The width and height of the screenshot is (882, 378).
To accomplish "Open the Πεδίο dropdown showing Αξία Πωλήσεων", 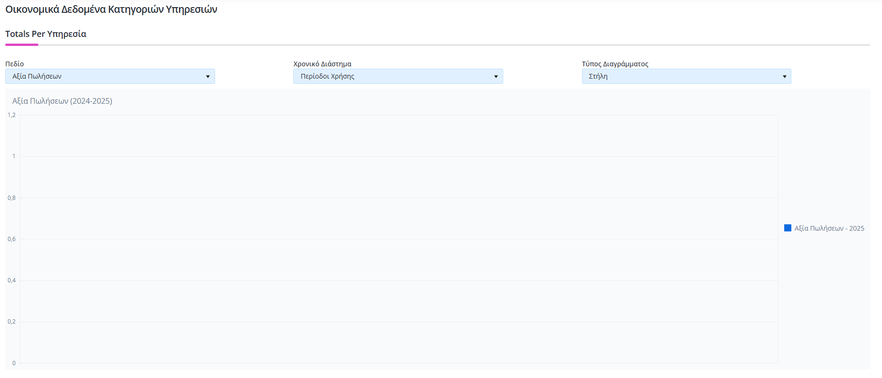I will [x=110, y=76].
